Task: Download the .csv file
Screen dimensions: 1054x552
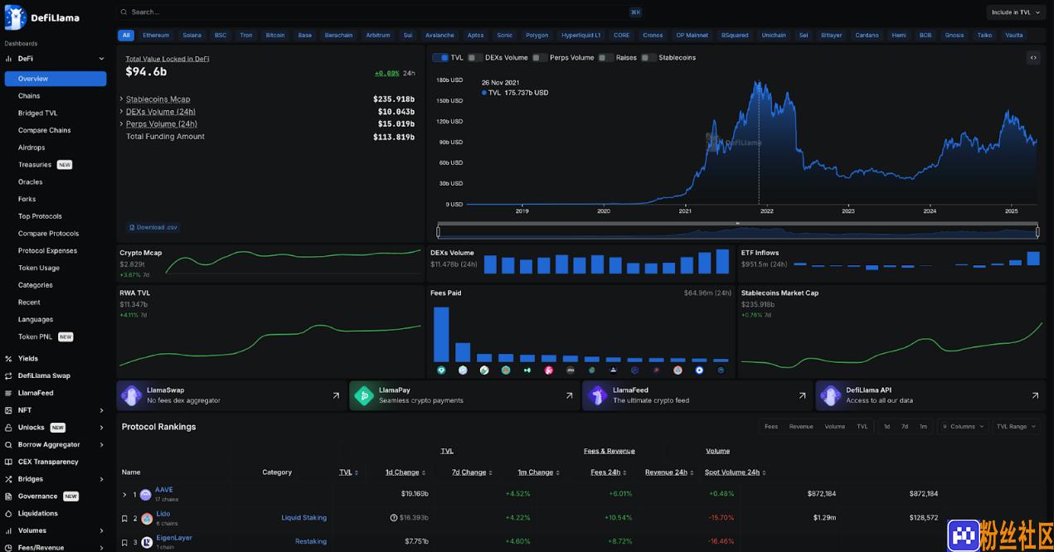Action: 153,227
